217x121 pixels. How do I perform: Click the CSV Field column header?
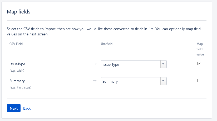point(16,44)
